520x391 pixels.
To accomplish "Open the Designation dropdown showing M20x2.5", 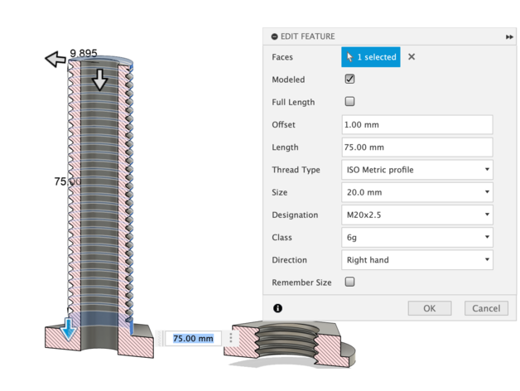I will (x=417, y=215).
